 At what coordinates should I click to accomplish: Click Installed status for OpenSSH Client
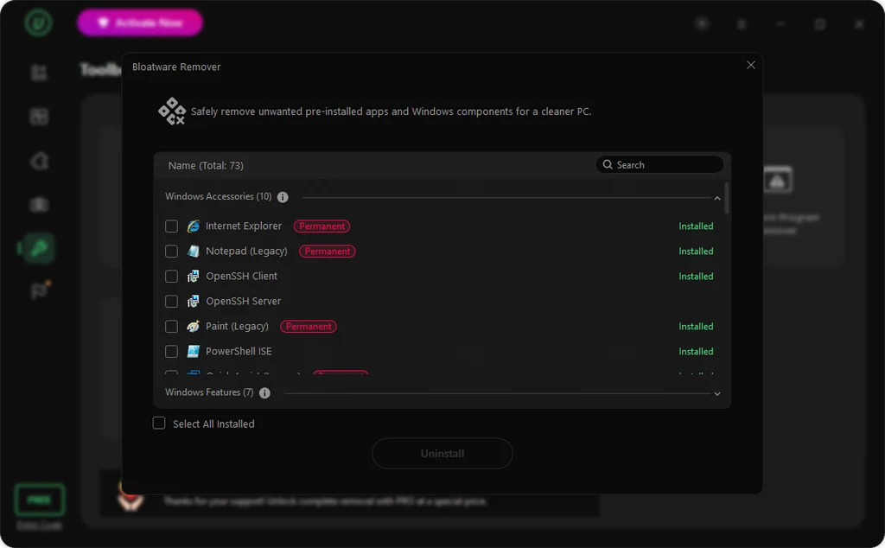click(x=696, y=277)
